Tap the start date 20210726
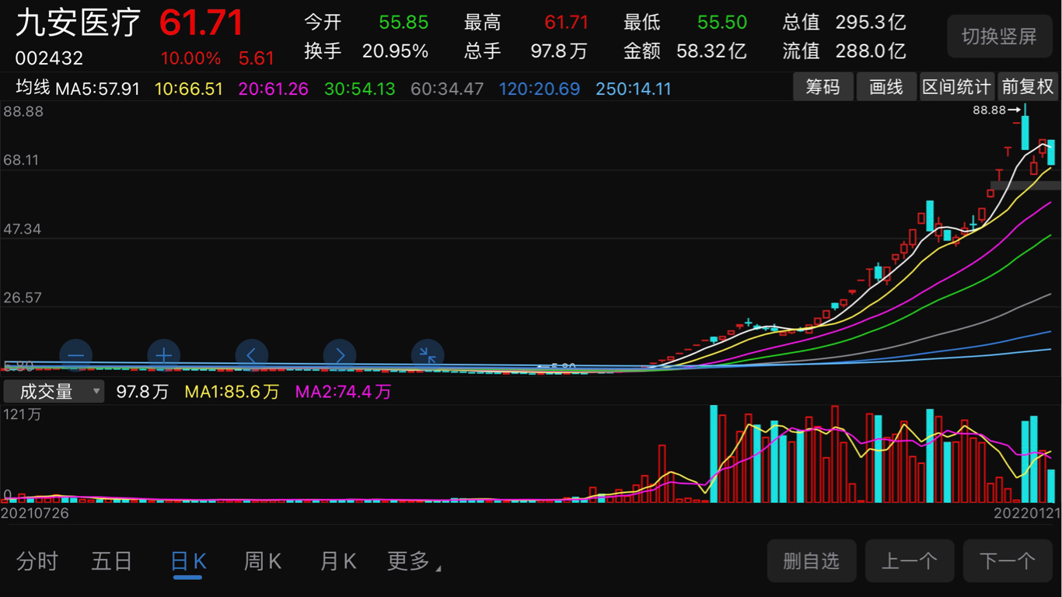1062x597 pixels. [35, 514]
